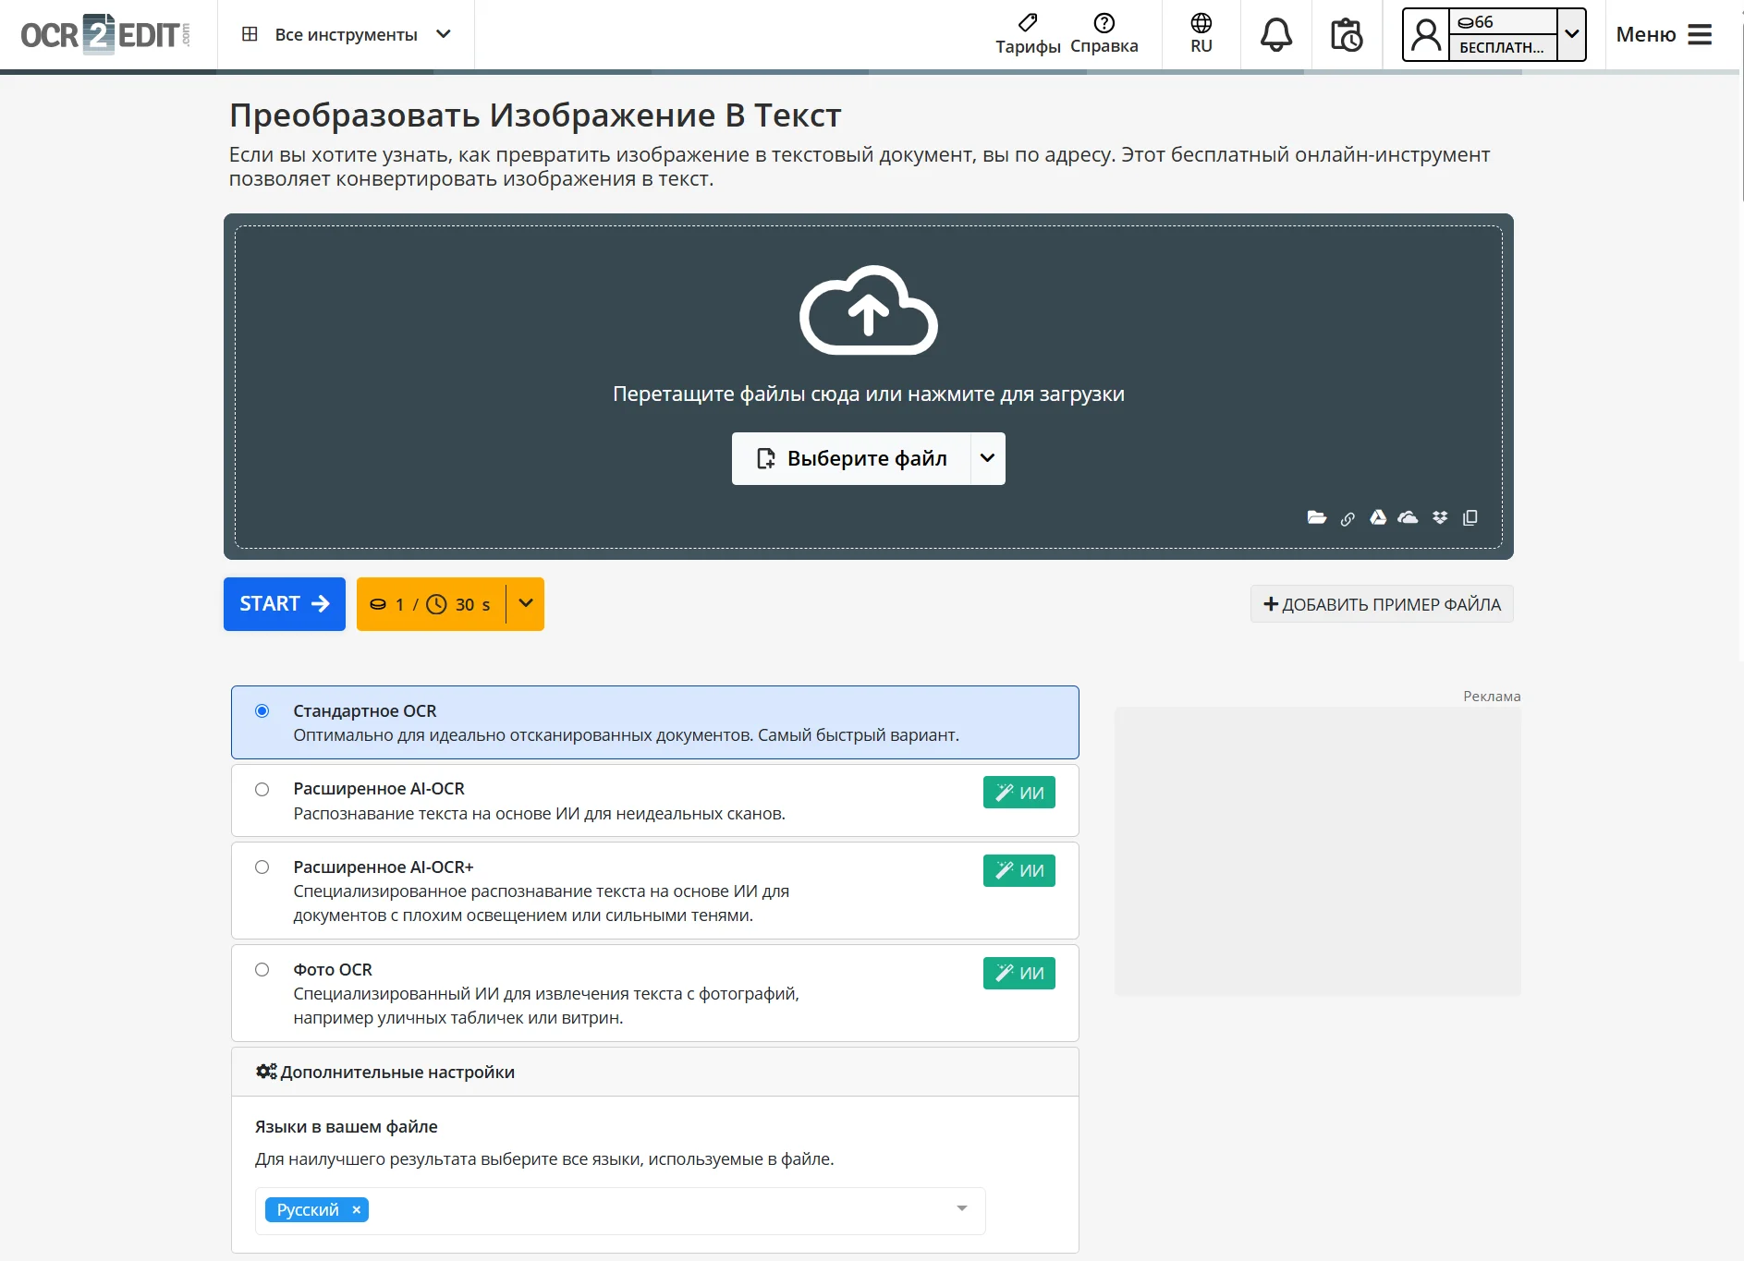Image resolution: width=1744 pixels, height=1261 pixels.
Task: Click Добавить пример файла button
Action: [1382, 604]
